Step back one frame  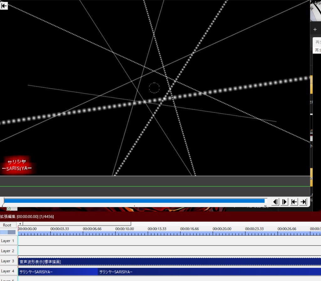(x=275, y=202)
